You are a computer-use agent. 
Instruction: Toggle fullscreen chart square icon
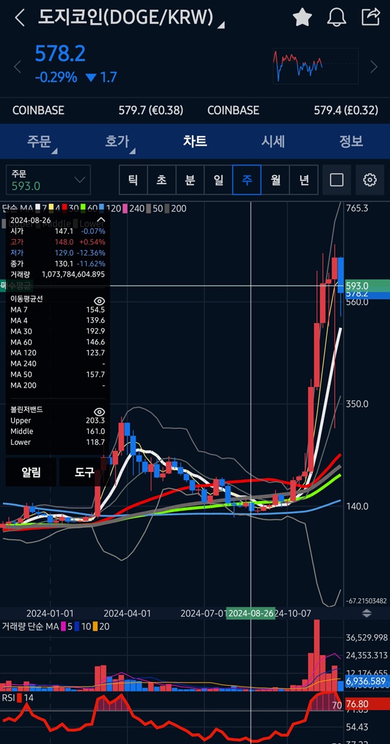[337, 180]
